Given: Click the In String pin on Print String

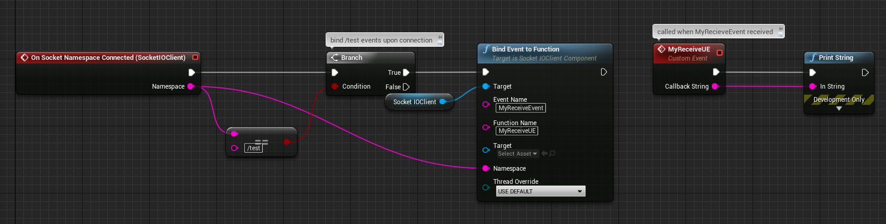Looking at the screenshot, I should (x=812, y=86).
